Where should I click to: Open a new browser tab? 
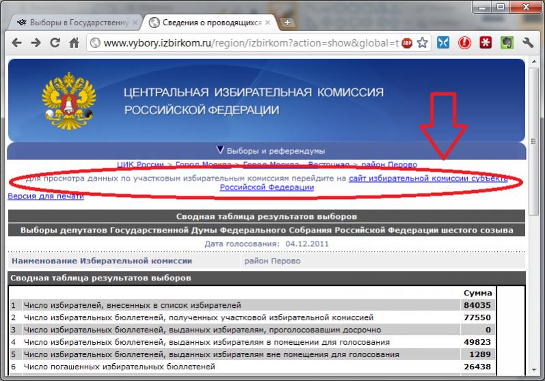288,23
